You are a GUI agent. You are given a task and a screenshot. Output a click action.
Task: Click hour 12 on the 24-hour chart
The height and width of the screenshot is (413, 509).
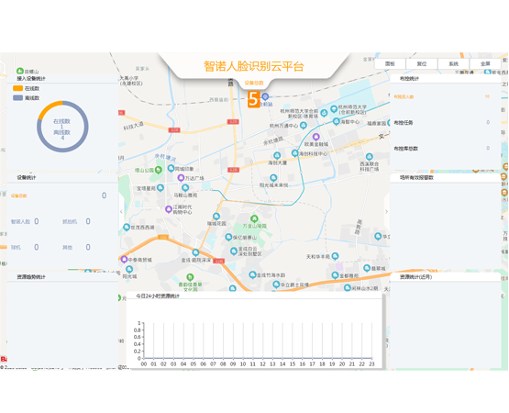pos(262,364)
